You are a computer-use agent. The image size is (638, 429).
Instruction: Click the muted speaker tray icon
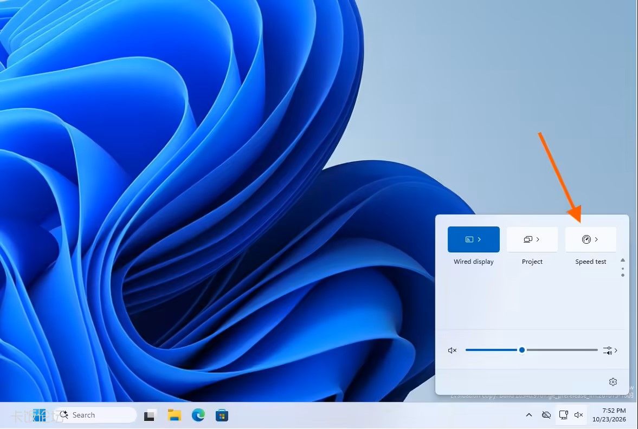coord(578,415)
